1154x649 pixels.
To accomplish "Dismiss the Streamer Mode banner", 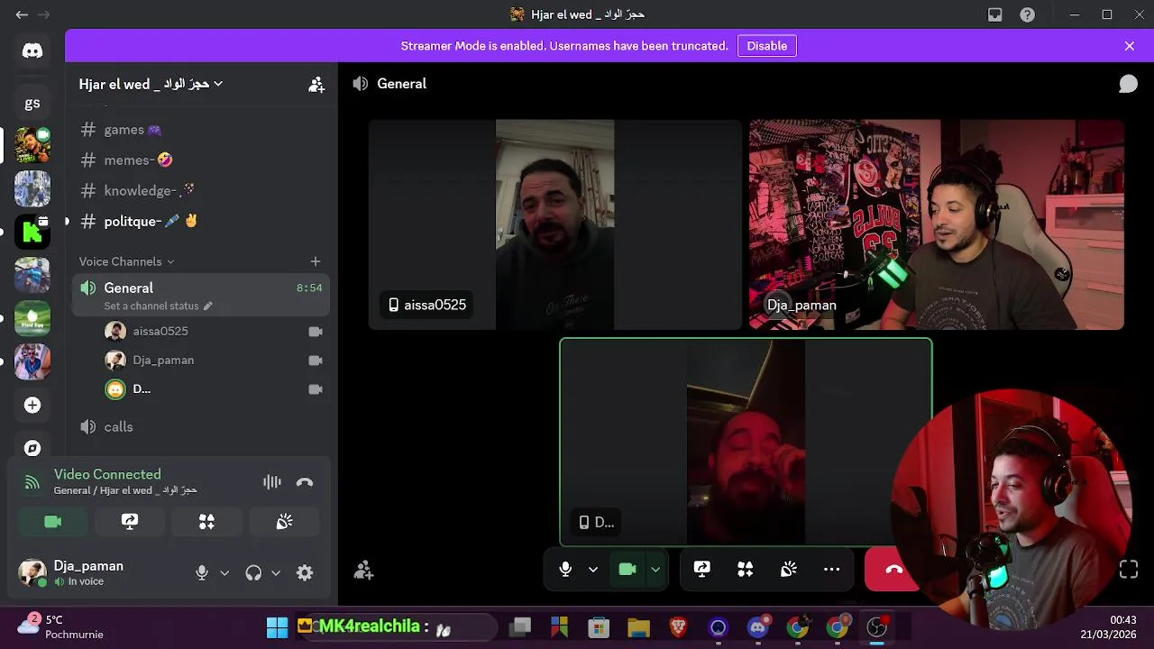I will (1129, 46).
